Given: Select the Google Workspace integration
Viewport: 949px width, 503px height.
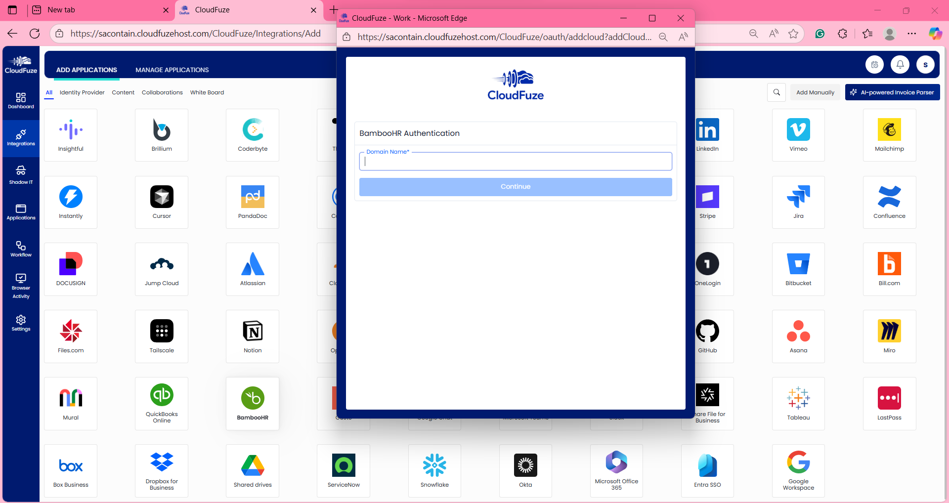Looking at the screenshot, I should (x=798, y=470).
